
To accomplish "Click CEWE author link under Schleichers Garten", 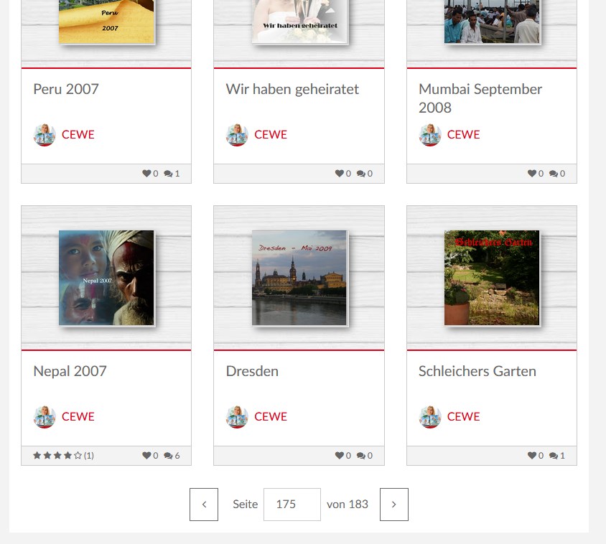I will tap(463, 416).
